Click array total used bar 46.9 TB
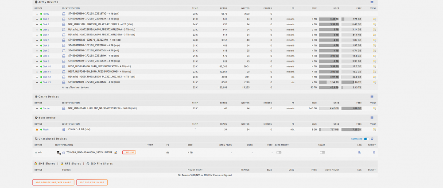443x188 pixels. 329,88
